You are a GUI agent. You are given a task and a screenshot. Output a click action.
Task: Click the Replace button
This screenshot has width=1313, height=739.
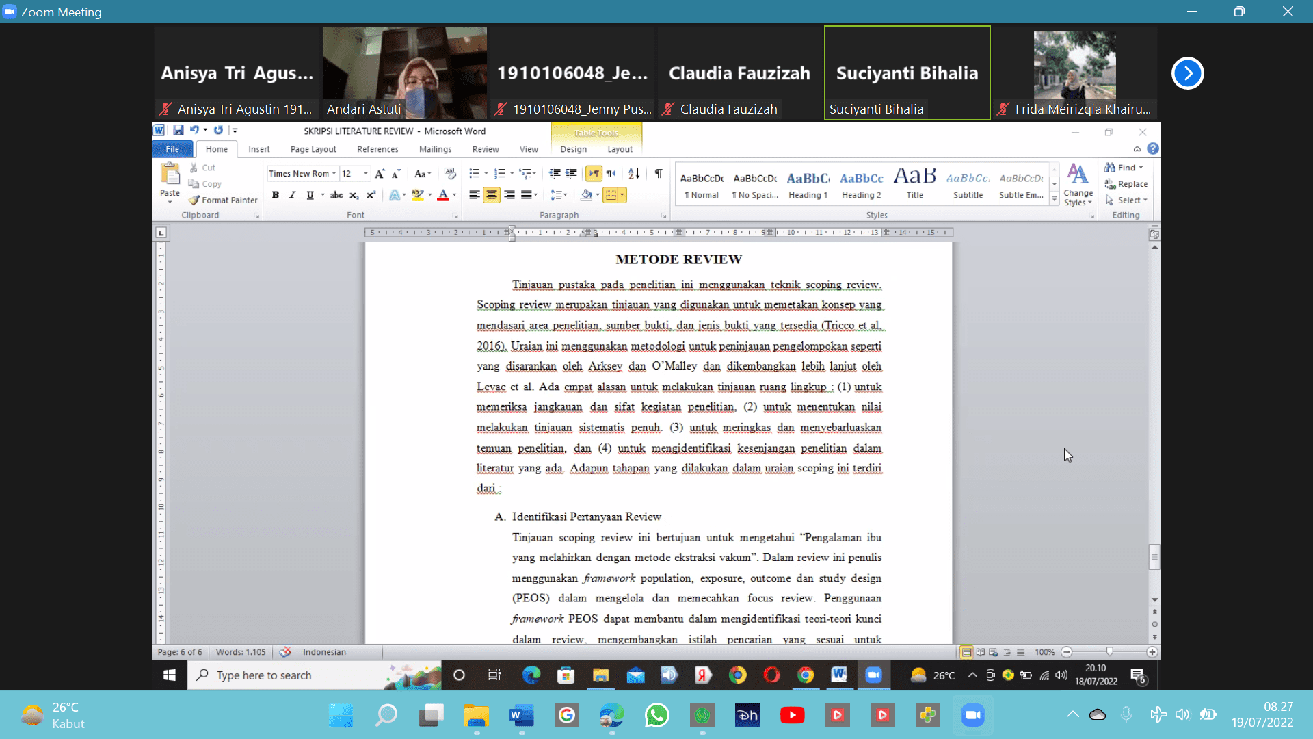click(1126, 184)
